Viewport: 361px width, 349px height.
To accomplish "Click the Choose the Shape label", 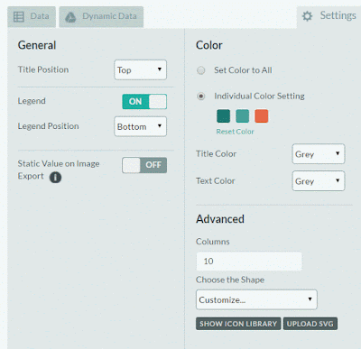I will coord(230,280).
